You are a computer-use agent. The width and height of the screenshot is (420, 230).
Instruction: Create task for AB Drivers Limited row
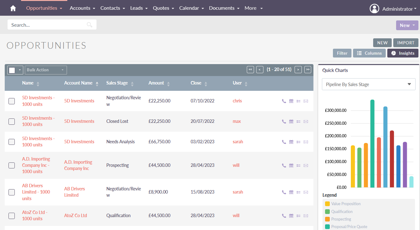[299, 192]
